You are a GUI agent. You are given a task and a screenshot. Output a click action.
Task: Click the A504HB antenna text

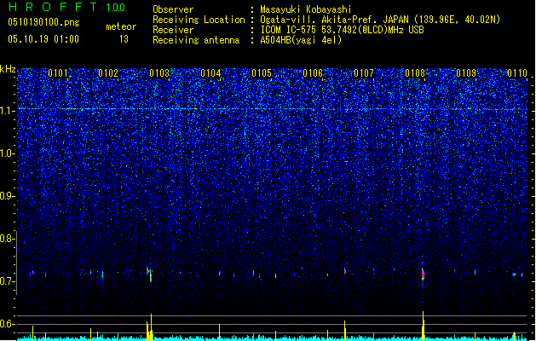[301, 40]
